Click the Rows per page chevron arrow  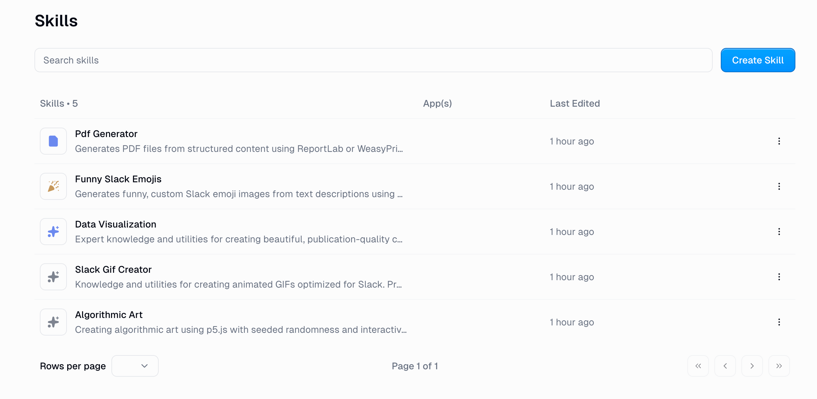point(144,366)
